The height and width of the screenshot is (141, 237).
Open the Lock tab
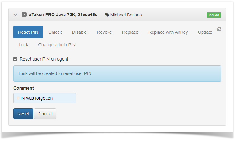coord(23,45)
